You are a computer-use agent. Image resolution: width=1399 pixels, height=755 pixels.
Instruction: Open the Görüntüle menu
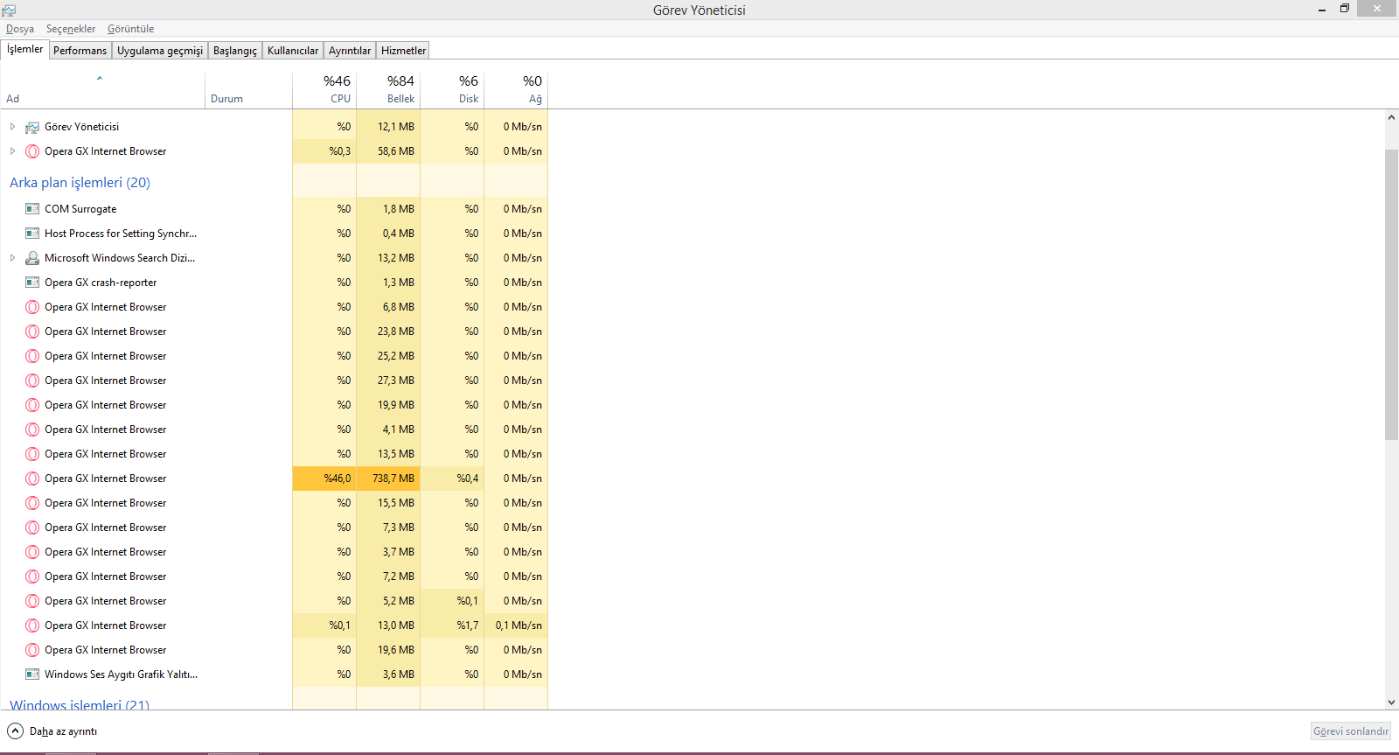[130, 29]
